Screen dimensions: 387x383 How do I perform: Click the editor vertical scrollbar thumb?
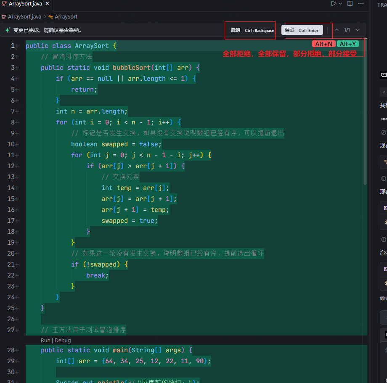coord(365,111)
